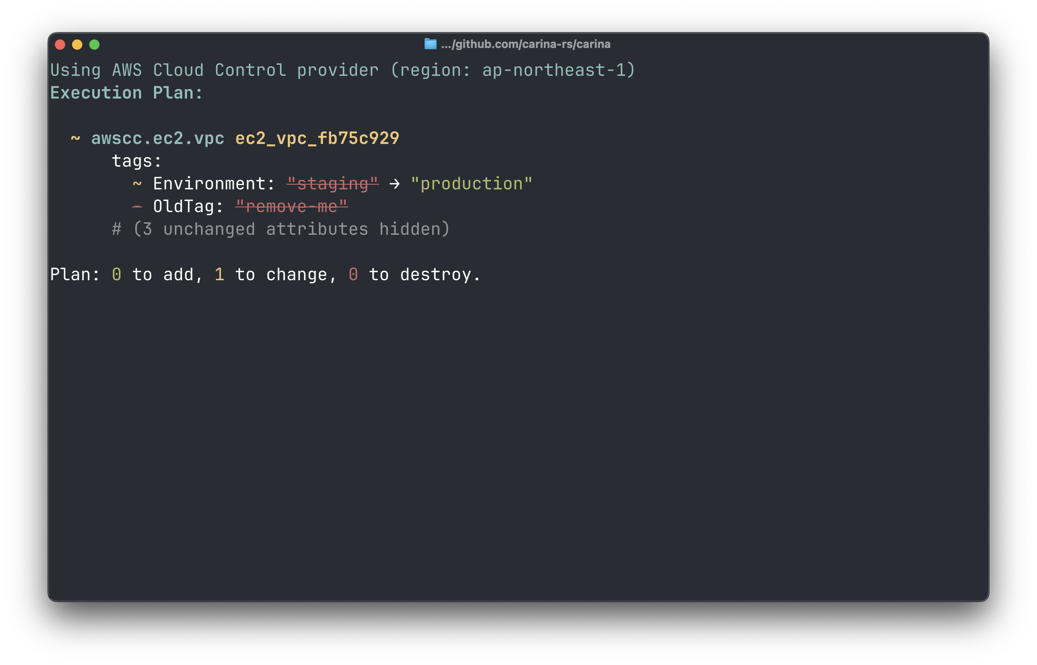Click the blue folder icon in the title bar
The height and width of the screenshot is (665, 1037).
pos(430,44)
